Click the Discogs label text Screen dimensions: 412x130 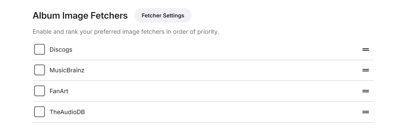click(x=61, y=50)
